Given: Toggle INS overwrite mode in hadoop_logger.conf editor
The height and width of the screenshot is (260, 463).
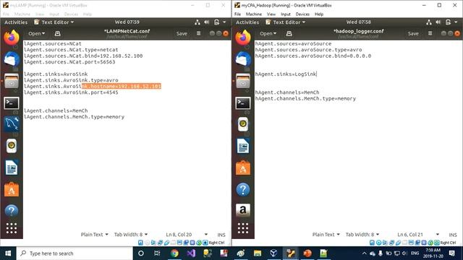Looking at the screenshot, I should click(453, 235).
